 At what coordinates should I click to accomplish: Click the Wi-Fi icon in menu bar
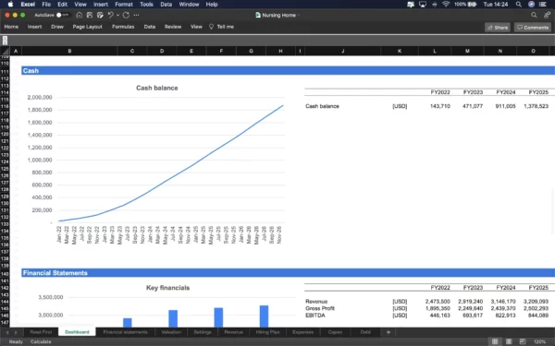pyautogui.click(x=446, y=5)
